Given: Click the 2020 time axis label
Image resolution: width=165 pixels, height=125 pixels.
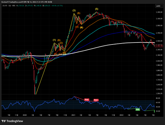Looking at the screenshot, I should pyautogui.click(x=24, y=115).
